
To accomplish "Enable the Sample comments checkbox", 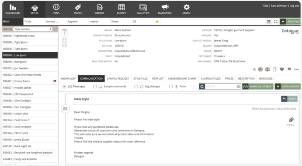I will pyautogui.click(x=95, y=86).
